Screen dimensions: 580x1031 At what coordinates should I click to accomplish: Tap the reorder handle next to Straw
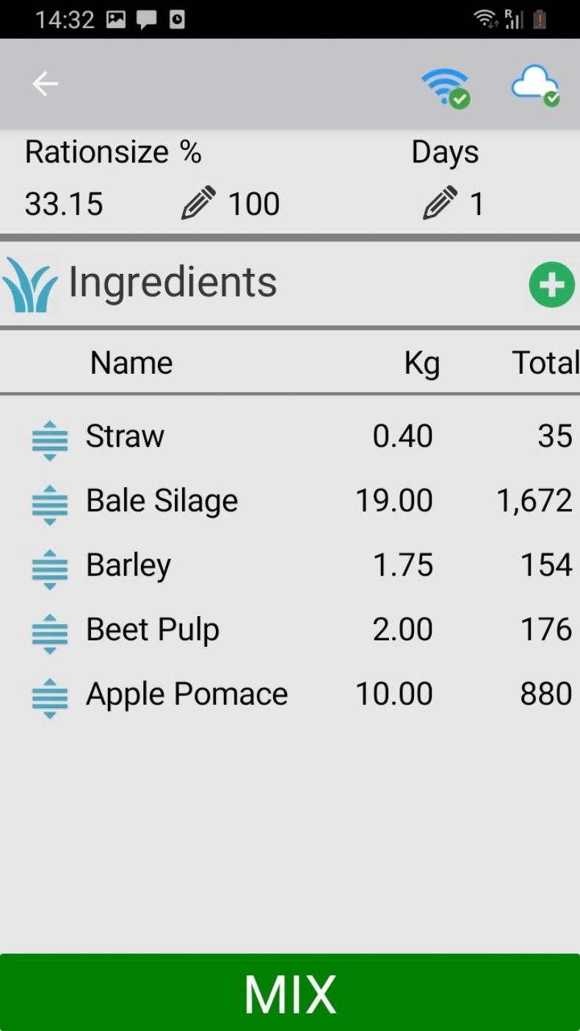[x=50, y=441]
